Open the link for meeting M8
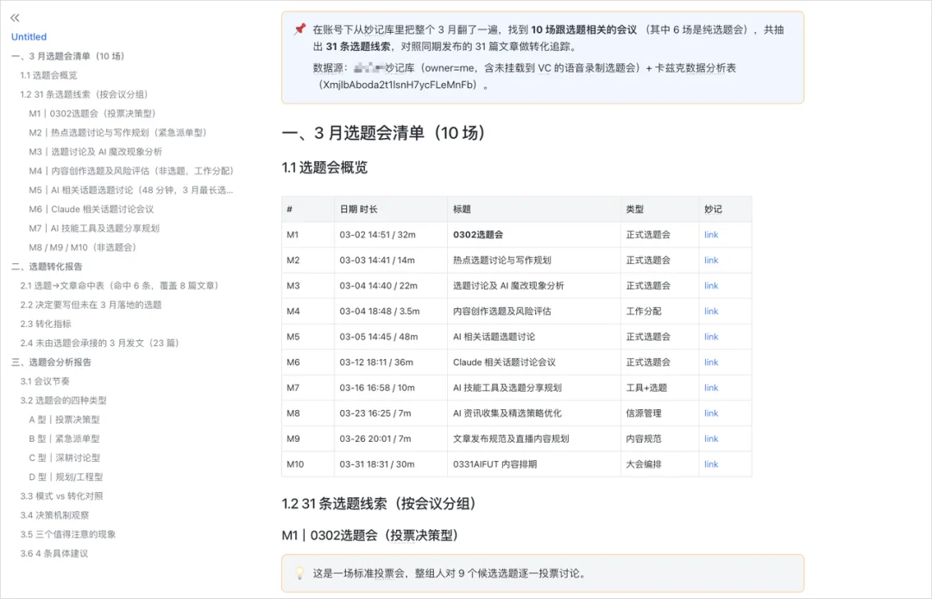The image size is (932, 599). tap(711, 413)
